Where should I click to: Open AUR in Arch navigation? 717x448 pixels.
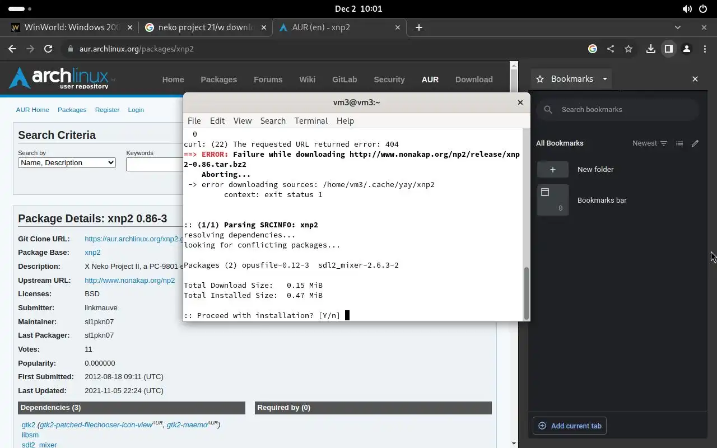pyautogui.click(x=430, y=80)
